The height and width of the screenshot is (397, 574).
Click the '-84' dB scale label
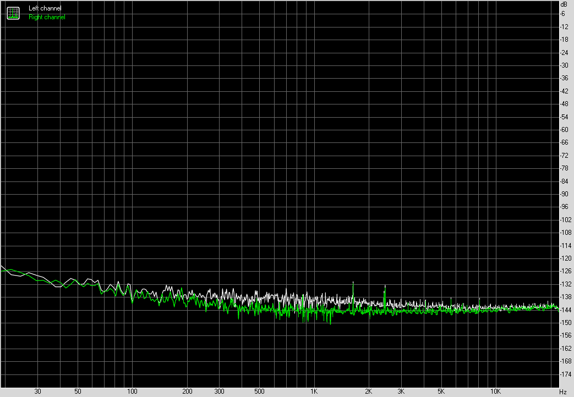pos(564,181)
